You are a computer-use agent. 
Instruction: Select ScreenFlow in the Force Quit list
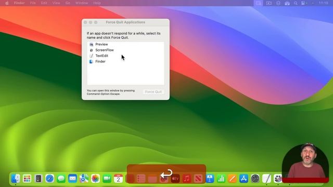click(x=125, y=50)
